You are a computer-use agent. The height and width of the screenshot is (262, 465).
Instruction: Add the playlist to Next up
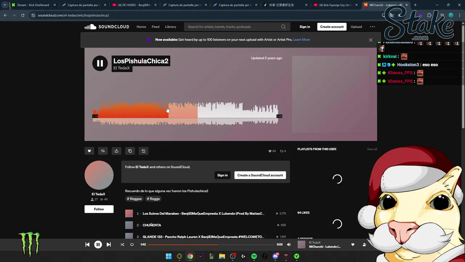coord(143,151)
